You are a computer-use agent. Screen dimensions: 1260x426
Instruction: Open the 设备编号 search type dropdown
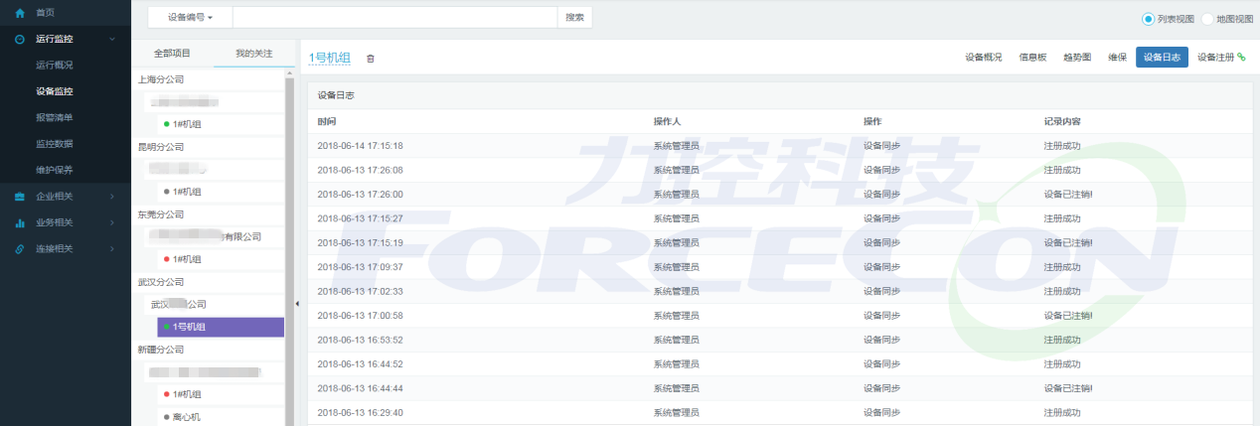click(190, 18)
